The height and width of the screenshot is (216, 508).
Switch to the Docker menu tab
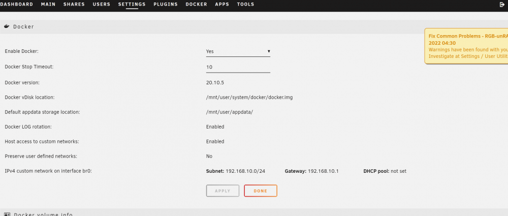(196, 4)
